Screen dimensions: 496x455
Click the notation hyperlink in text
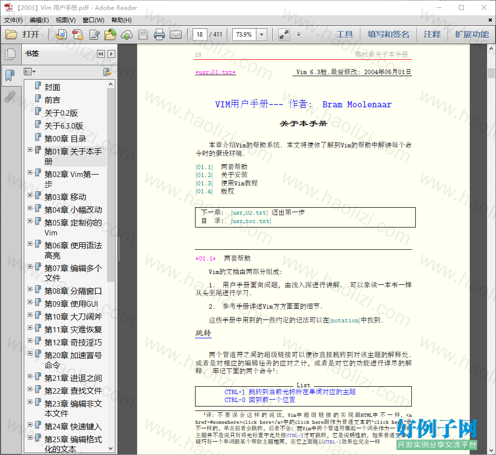(x=345, y=320)
